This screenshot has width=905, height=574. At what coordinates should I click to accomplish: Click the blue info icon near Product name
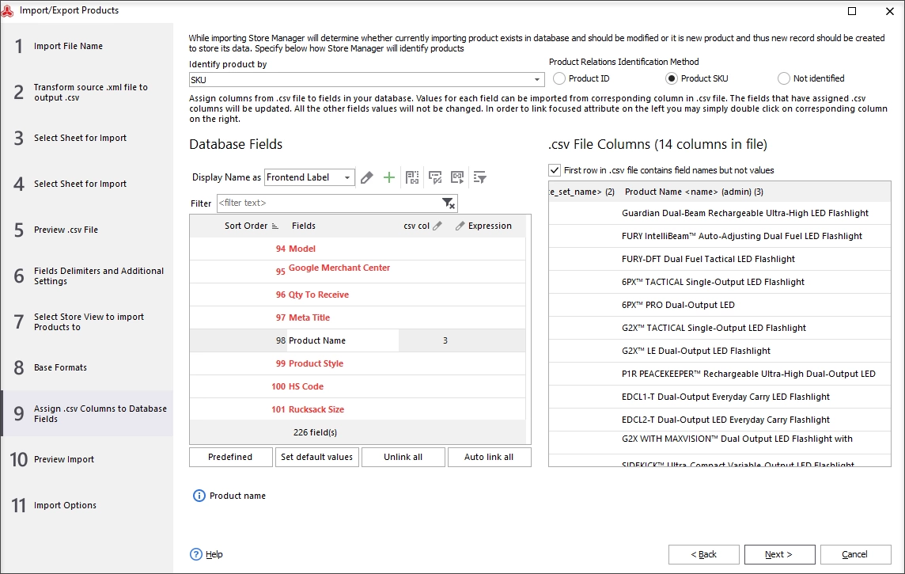tap(199, 496)
